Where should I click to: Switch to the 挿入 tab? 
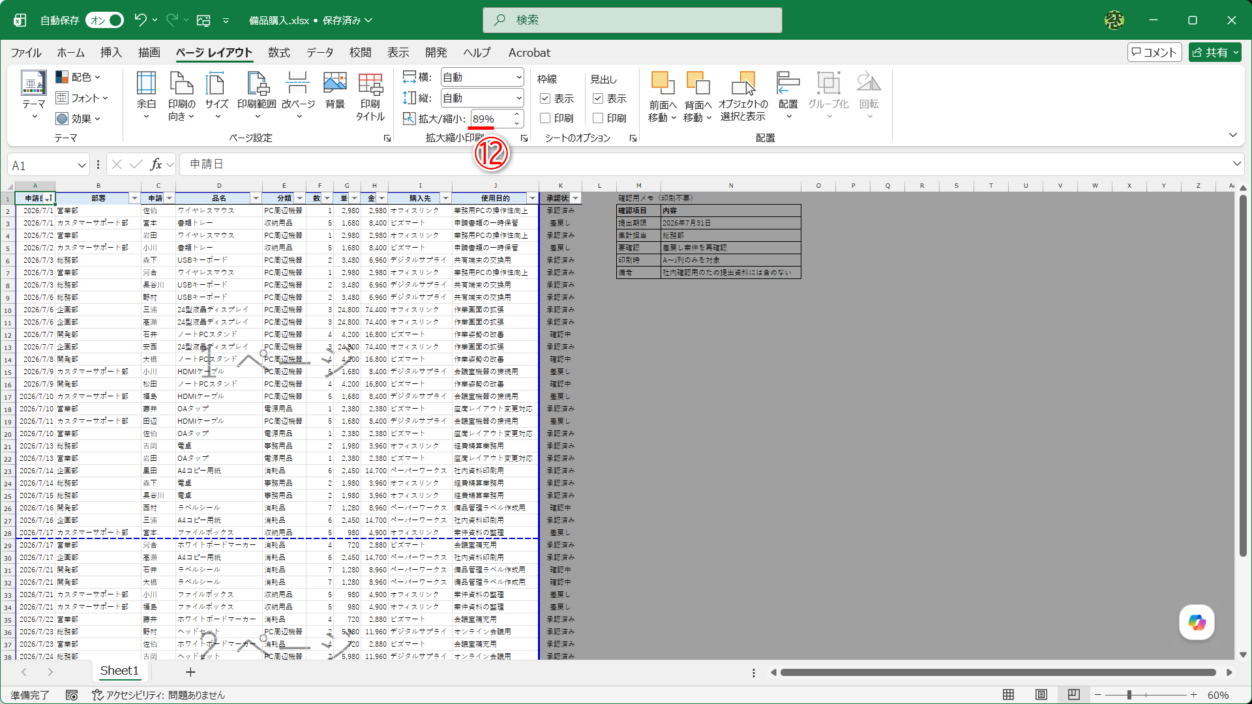click(111, 53)
